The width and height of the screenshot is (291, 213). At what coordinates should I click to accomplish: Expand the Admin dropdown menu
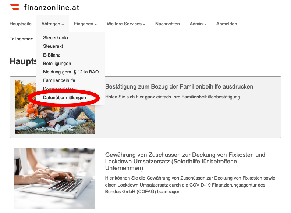198,24
